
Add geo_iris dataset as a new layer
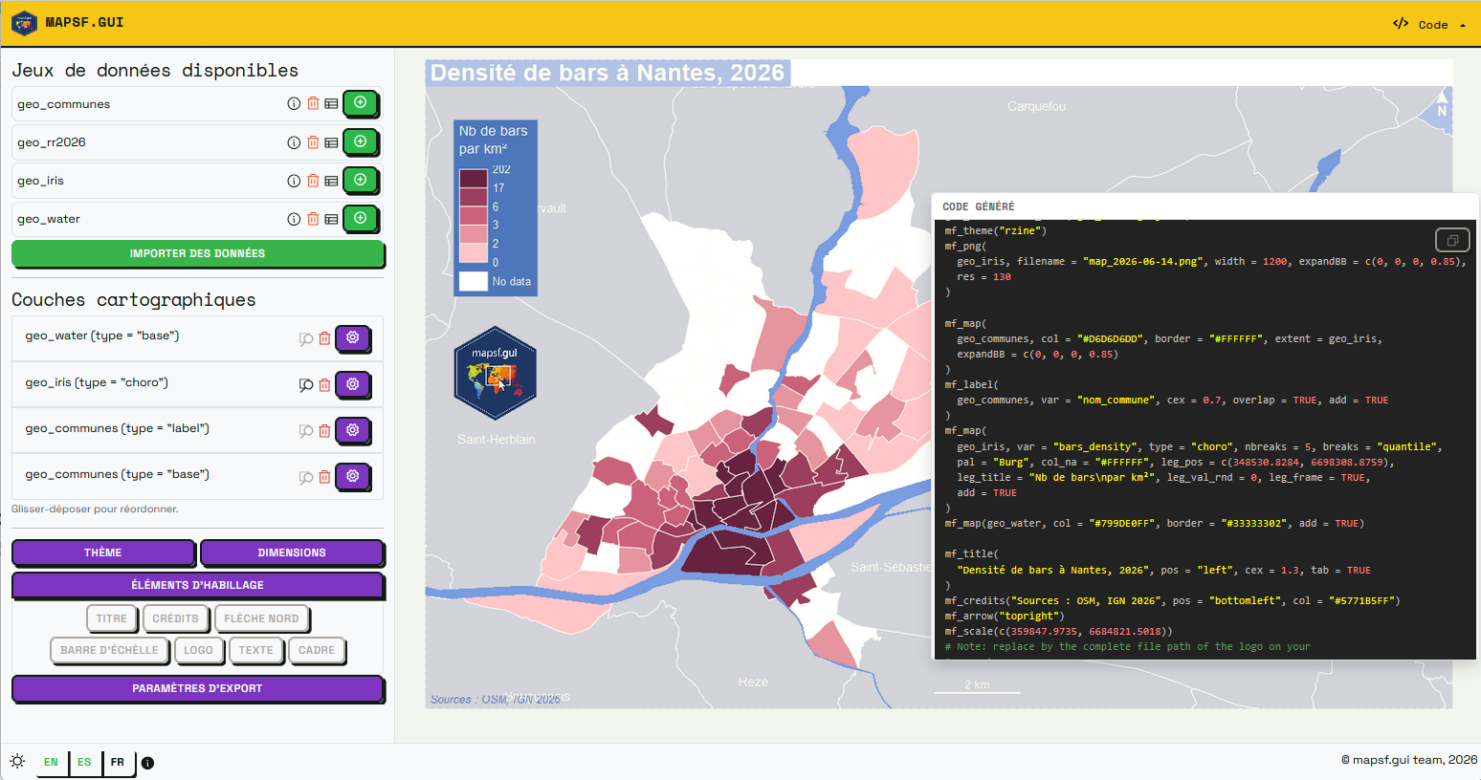click(361, 179)
